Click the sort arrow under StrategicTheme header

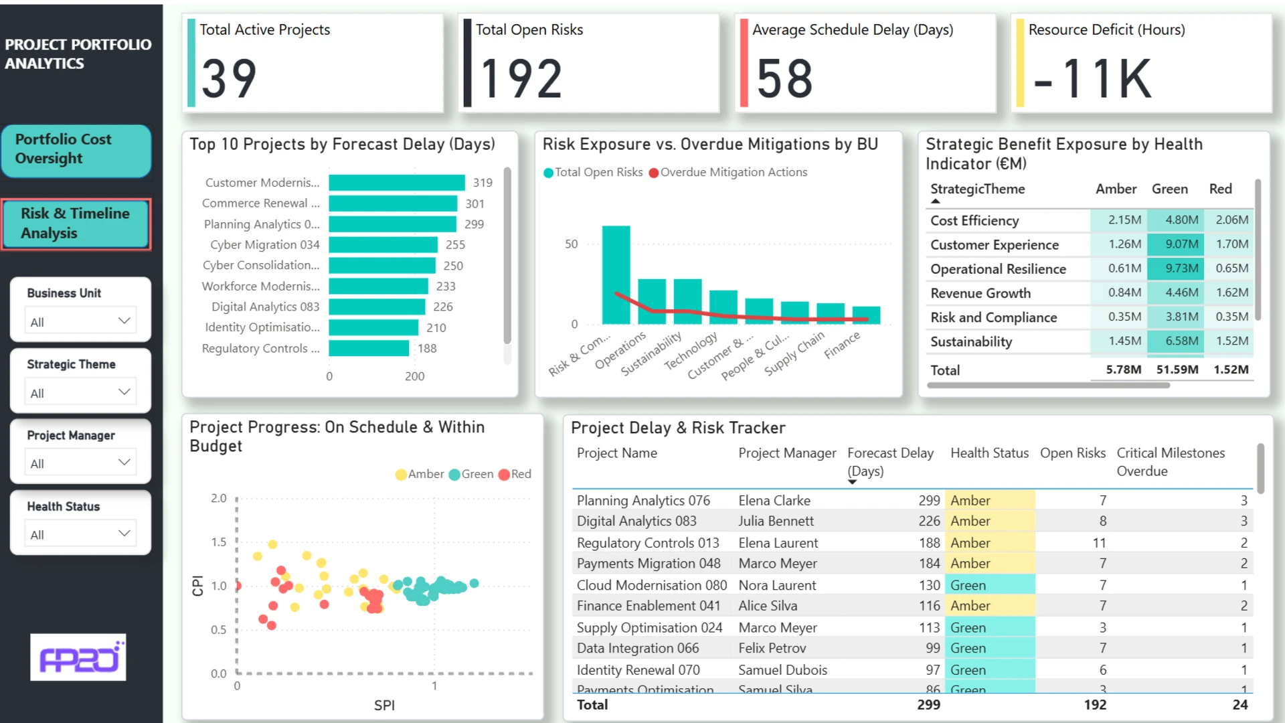tap(936, 201)
